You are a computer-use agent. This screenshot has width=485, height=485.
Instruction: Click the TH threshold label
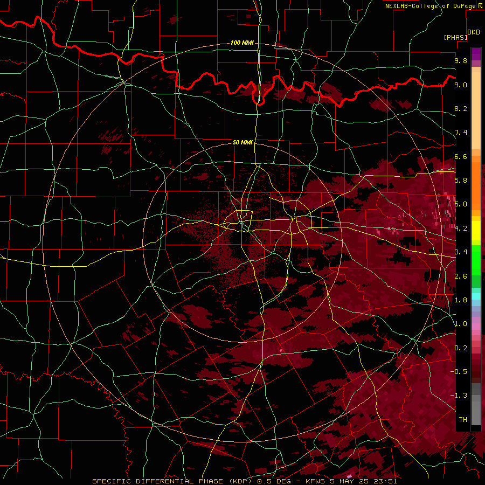[463, 420]
